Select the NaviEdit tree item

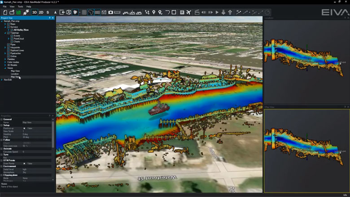(x=8, y=79)
